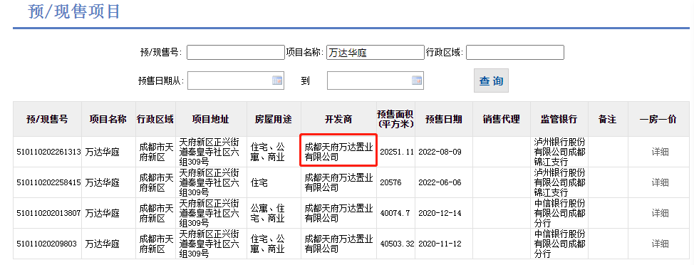This screenshot has width=694, height=265.
Task: Click the 预售日期 column header
Action: (444, 119)
